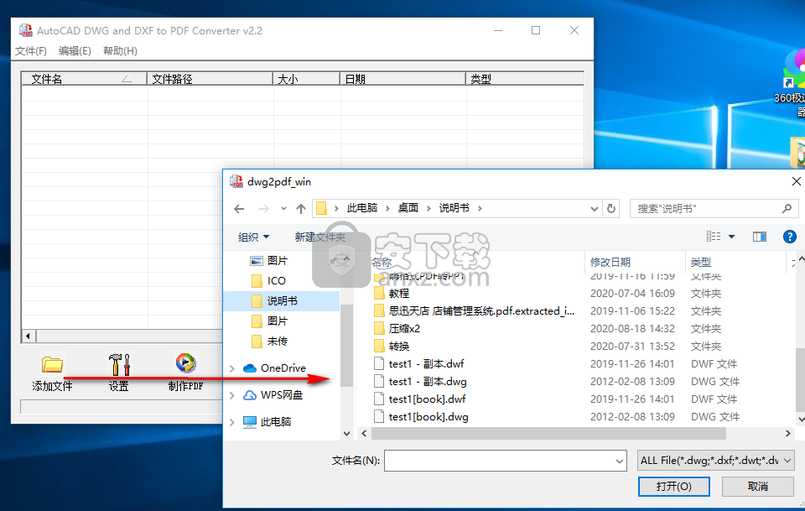
Task: Click the file icon of test1 - 副本.dwf
Action: [x=379, y=363]
